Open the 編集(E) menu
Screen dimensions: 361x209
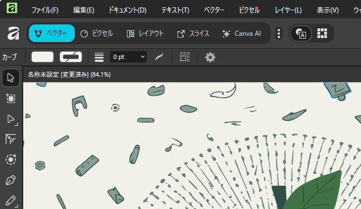83,10
